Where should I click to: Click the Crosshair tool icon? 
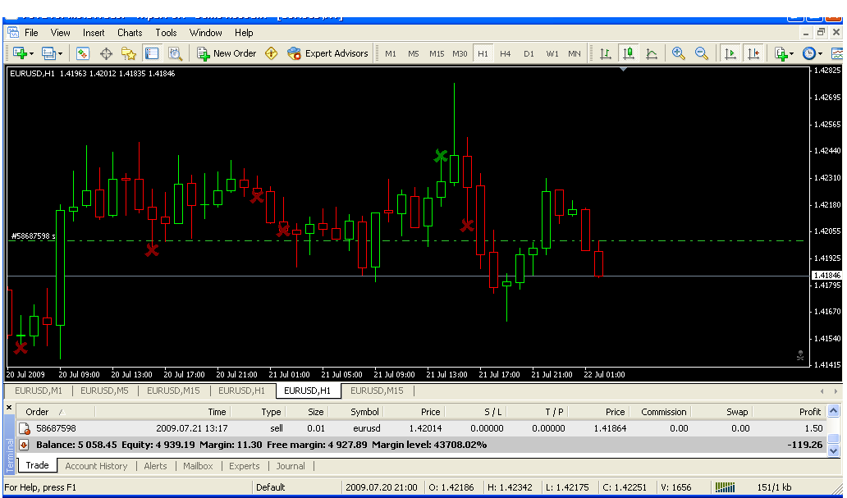tap(106, 53)
